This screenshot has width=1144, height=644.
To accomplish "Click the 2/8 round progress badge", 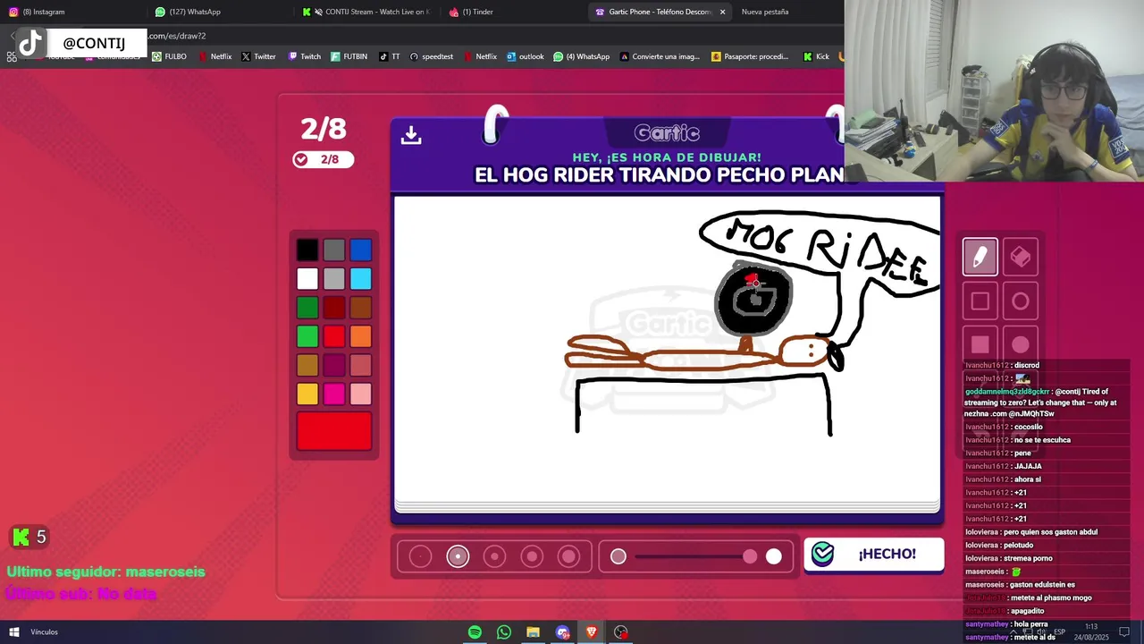I will point(323,159).
